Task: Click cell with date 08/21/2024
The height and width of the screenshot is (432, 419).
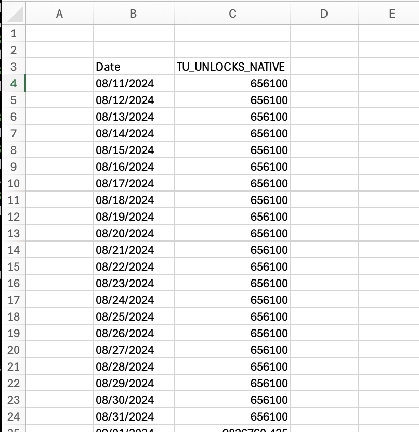Action: tap(134, 250)
